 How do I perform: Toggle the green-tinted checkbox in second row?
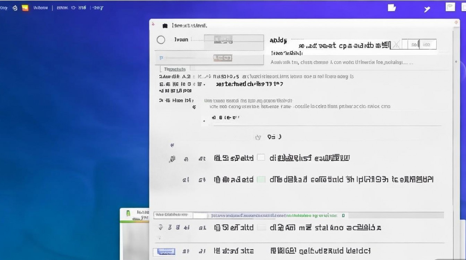[261, 179]
